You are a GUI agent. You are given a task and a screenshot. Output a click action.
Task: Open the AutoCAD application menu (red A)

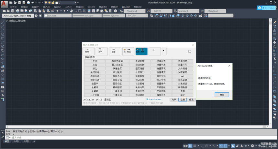point(4,4)
